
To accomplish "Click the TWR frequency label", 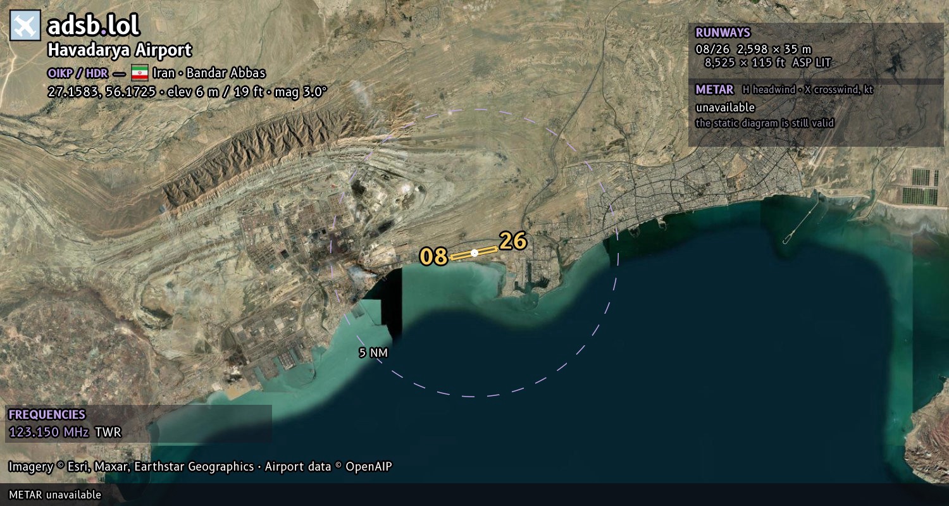I will [108, 433].
